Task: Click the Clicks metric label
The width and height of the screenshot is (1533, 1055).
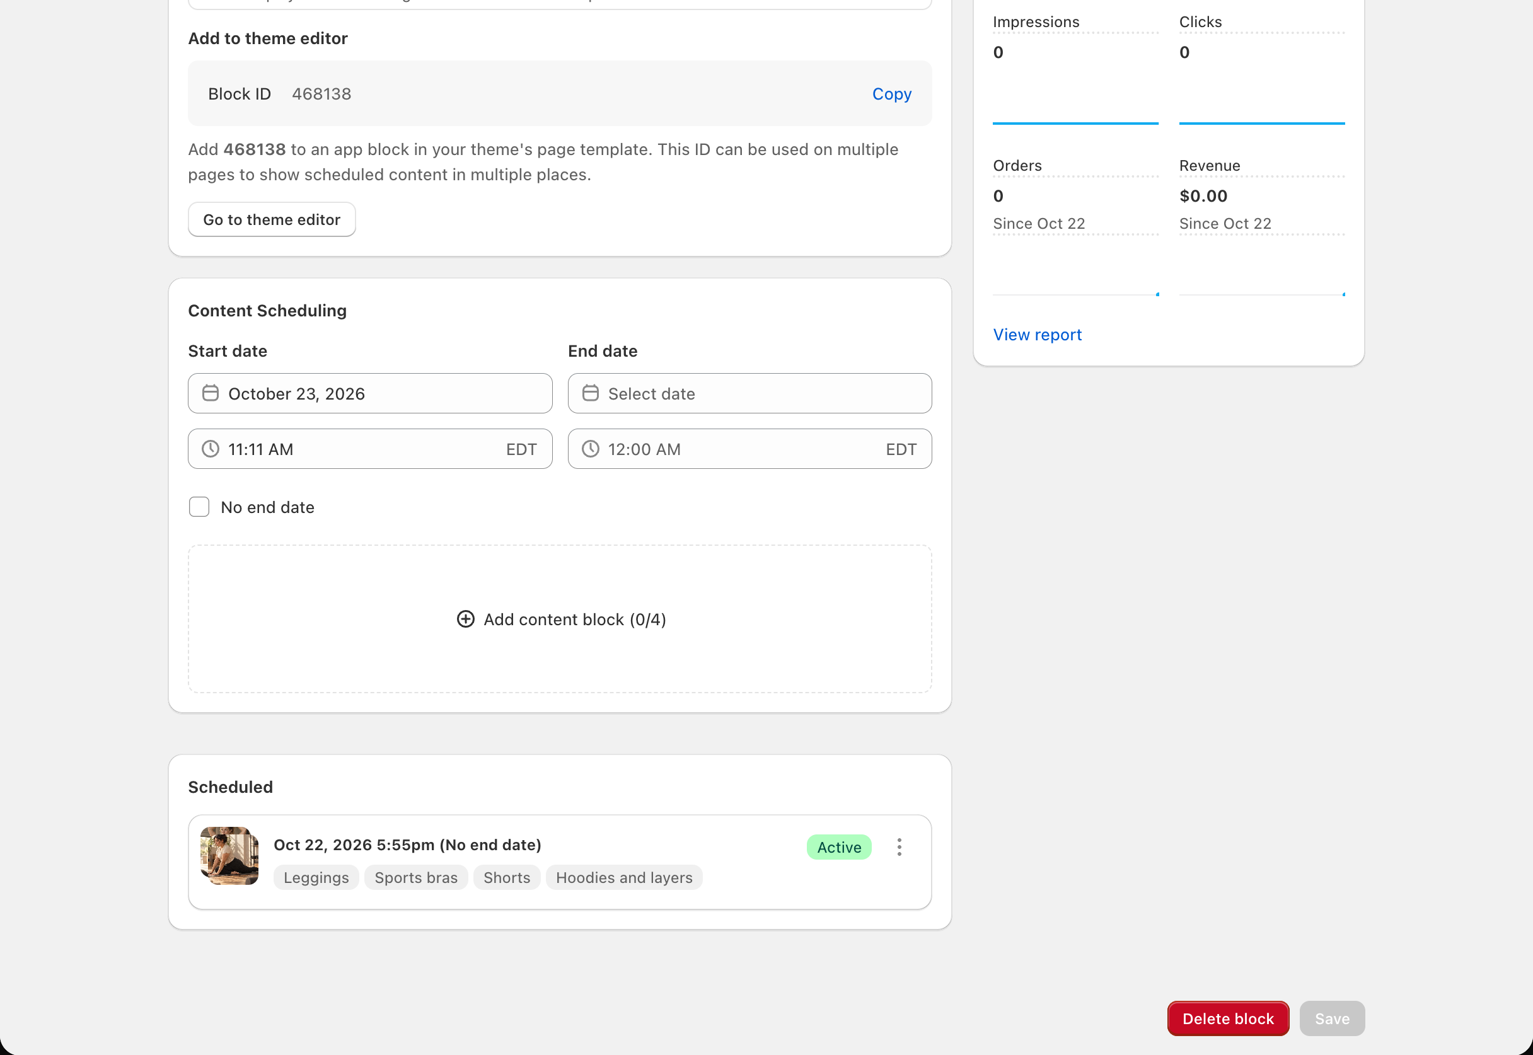Action: pyautogui.click(x=1200, y=22)
